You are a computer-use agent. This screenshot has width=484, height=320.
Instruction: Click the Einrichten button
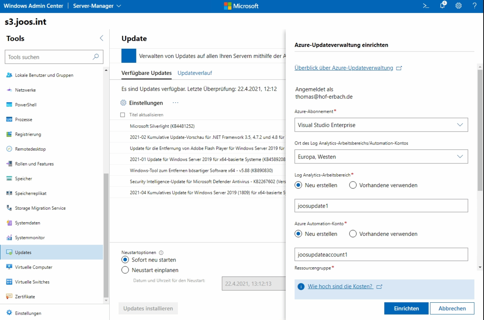[406, 308]
